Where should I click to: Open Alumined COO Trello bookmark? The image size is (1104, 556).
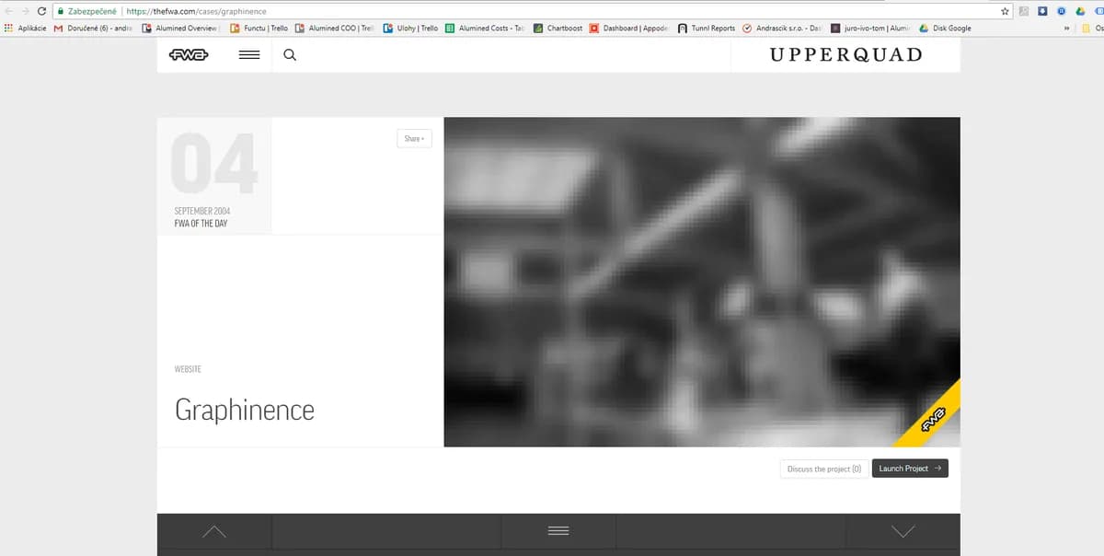click(336, 29)
